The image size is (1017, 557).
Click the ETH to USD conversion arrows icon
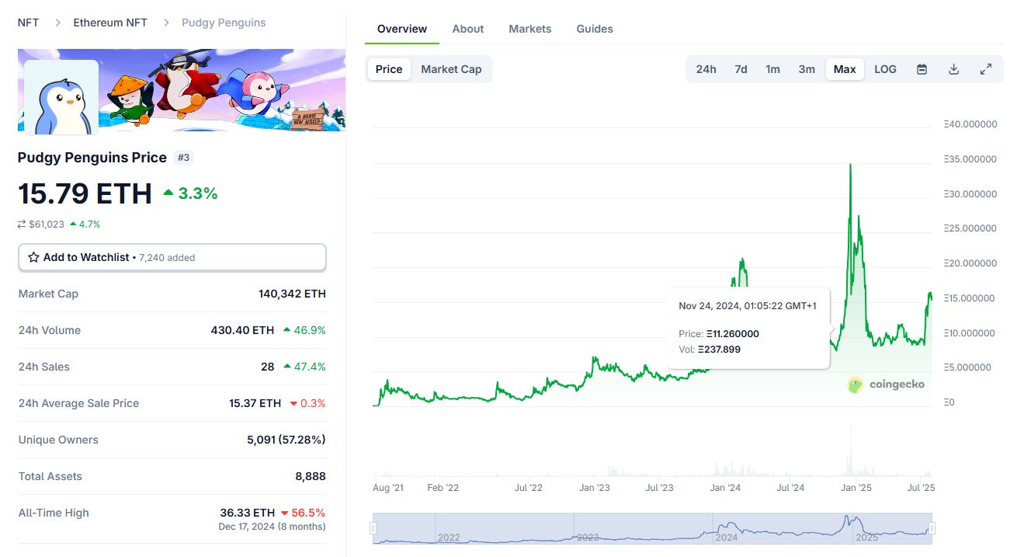pyautogui.click(x=22, y=225)
